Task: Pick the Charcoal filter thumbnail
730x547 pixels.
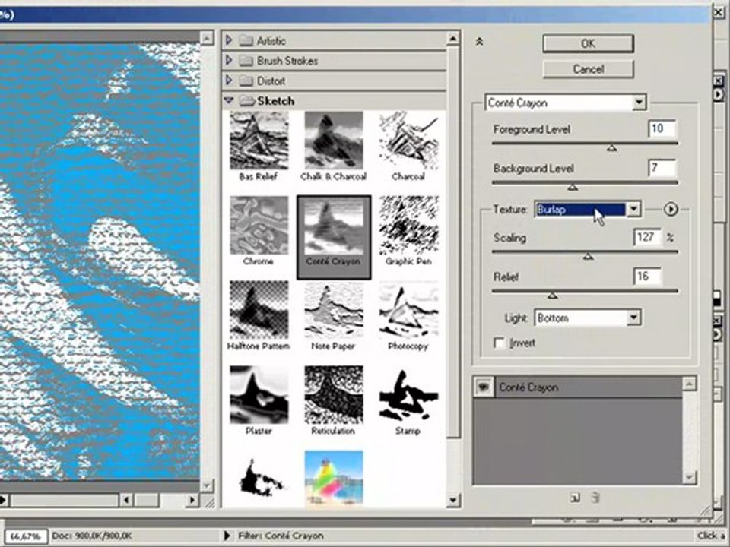Action: click(x=408, y=141)
